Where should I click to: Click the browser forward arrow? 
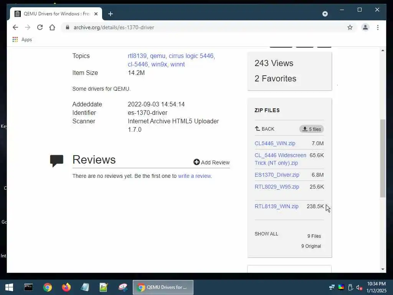click(28, 27)
